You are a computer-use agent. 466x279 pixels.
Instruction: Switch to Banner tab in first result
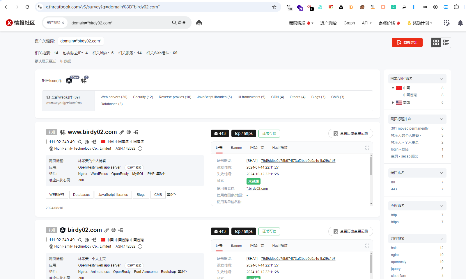click(236, 148)
